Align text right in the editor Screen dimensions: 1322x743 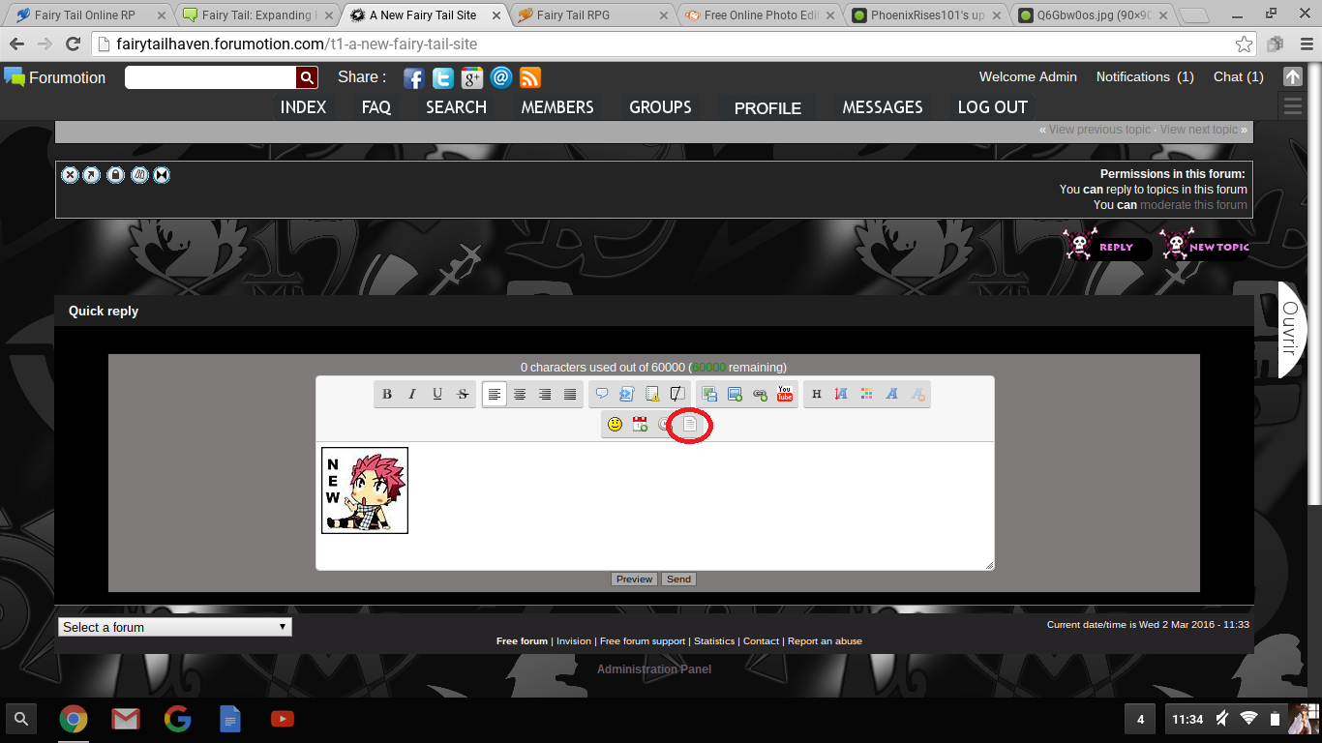545,394
